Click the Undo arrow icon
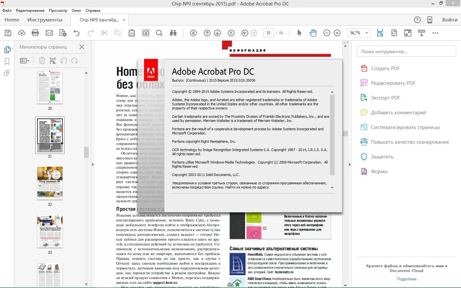This screenshot has width=461, height=288. point(77,33)
